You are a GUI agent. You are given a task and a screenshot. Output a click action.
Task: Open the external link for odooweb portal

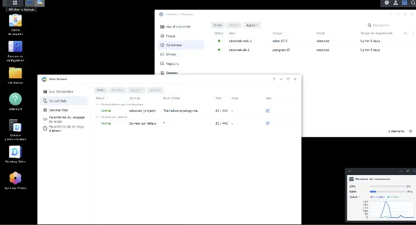(x=268, y=111)
